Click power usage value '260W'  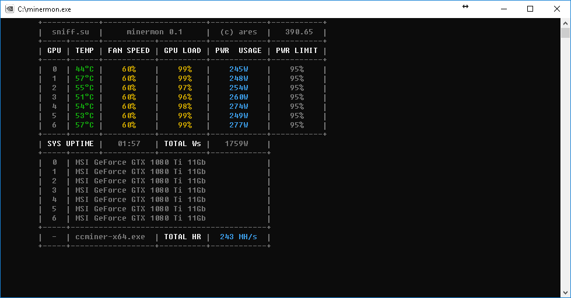[239, 97]
